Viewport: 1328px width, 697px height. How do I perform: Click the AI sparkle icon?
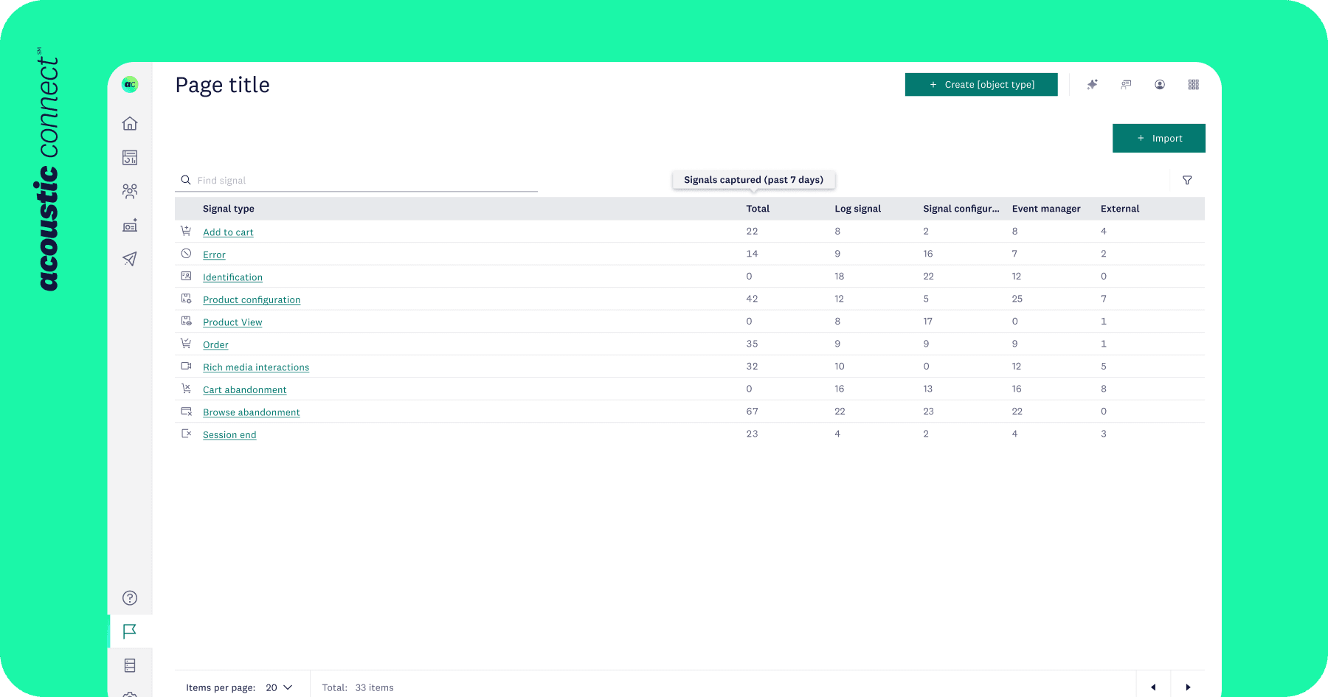tap(1092, 85)
